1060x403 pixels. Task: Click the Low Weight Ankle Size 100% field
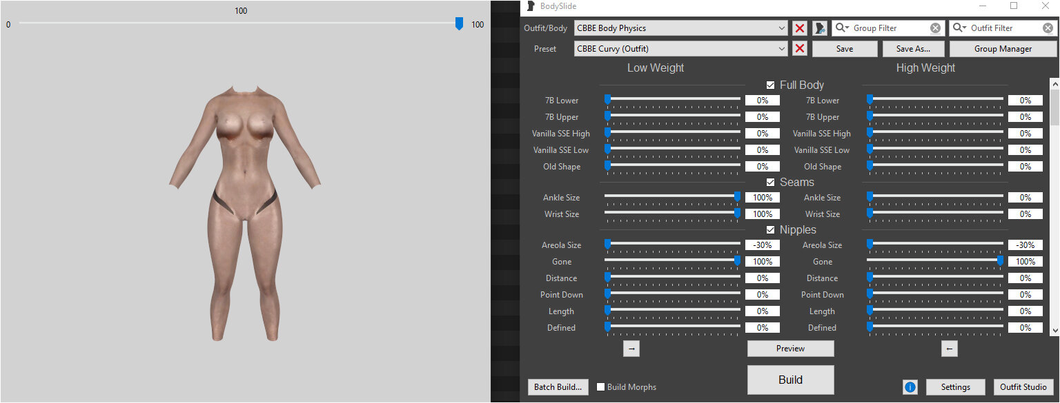[763, 198]
